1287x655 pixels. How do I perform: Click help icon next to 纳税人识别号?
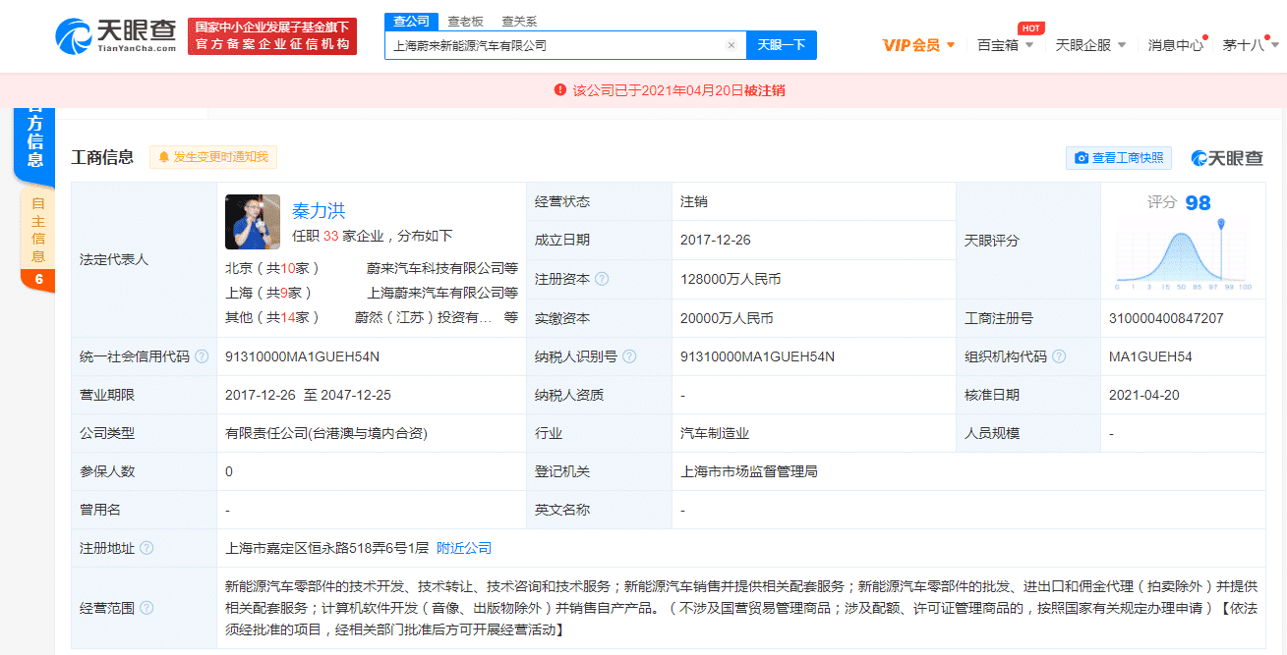(629, 356)
